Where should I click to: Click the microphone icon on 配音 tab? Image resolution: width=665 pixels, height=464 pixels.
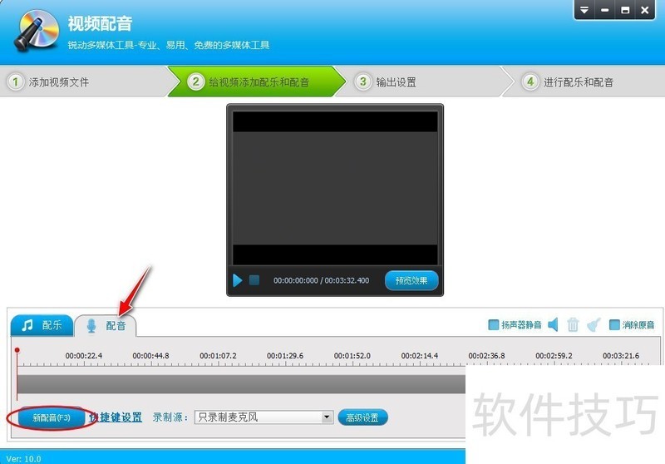tap(91, 326)
